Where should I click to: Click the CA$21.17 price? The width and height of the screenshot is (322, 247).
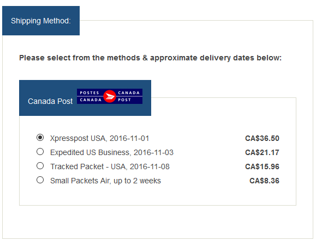[x=262, y=152]
